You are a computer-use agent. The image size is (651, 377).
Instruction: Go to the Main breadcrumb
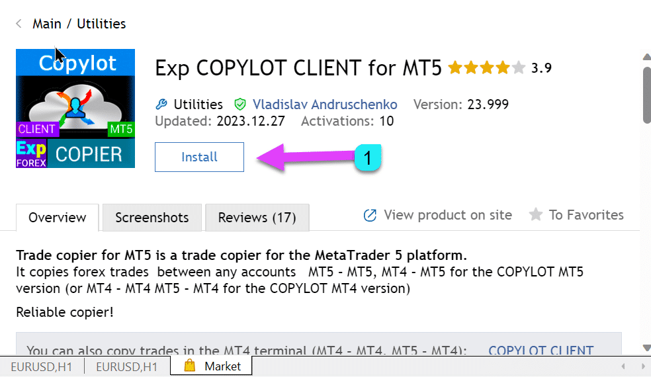tap(47, 24)
